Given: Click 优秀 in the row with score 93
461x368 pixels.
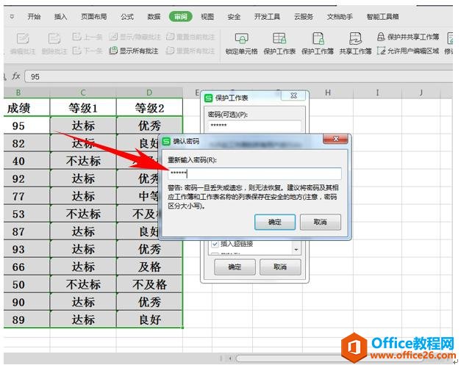Looking at the screenshot, I should [149, 249].
